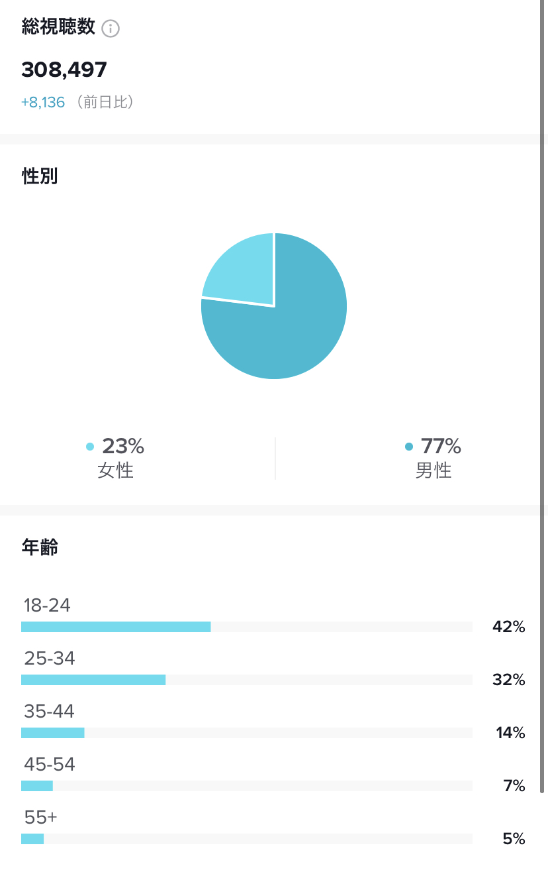Screen dimensions: 548x876
Task: Click the dark blue dot beside 77%
Action: point(409,447)
